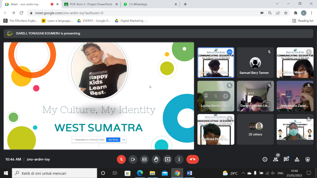Expand hidden system tray icons
Screen dimensions: 317x178
243,173
